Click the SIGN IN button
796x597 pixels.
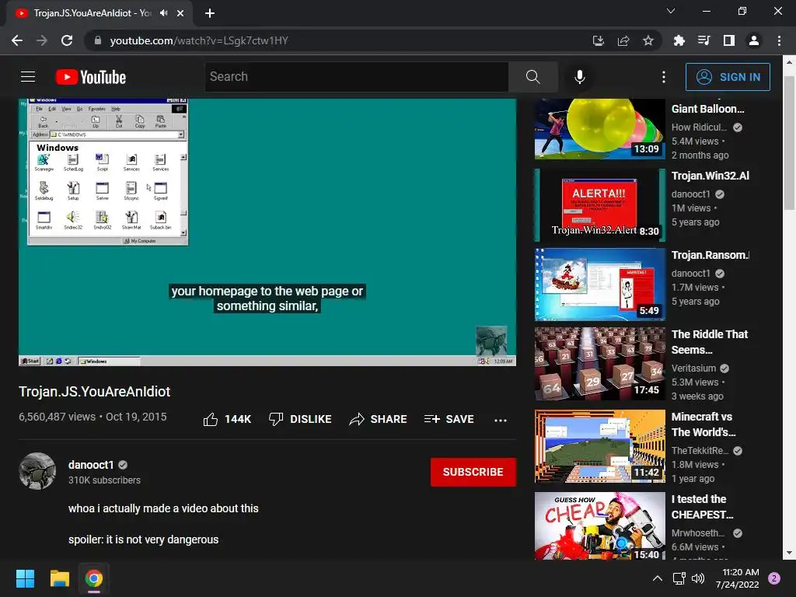tap(728, 77)
